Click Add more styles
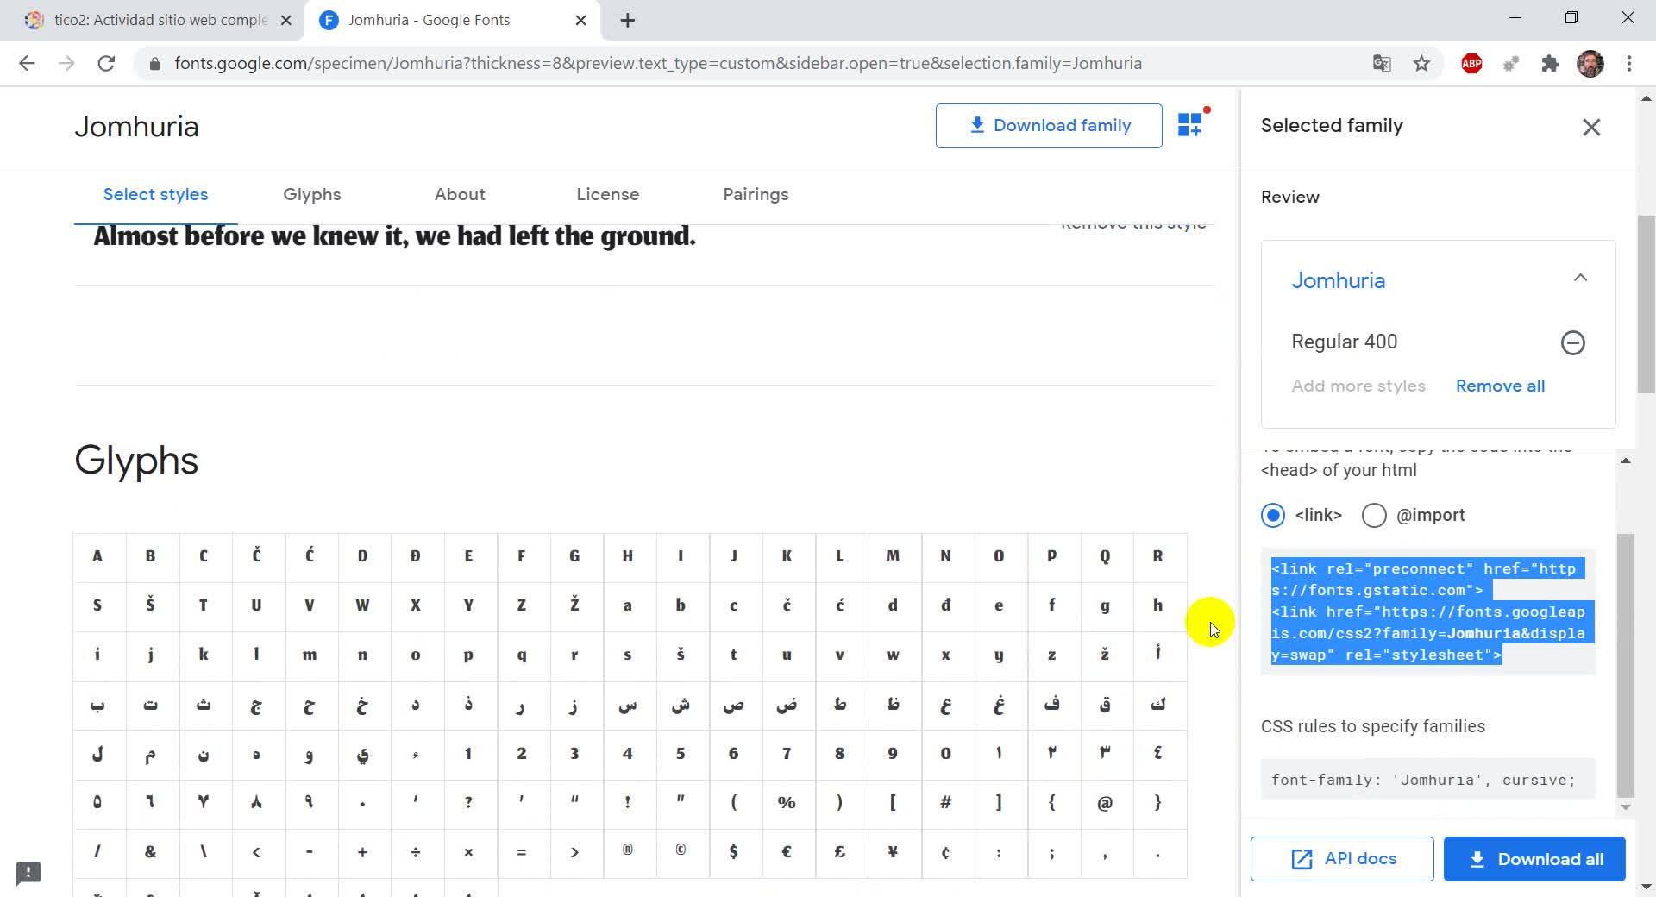Screen dimensions: 1656x897 (1358, 386)
